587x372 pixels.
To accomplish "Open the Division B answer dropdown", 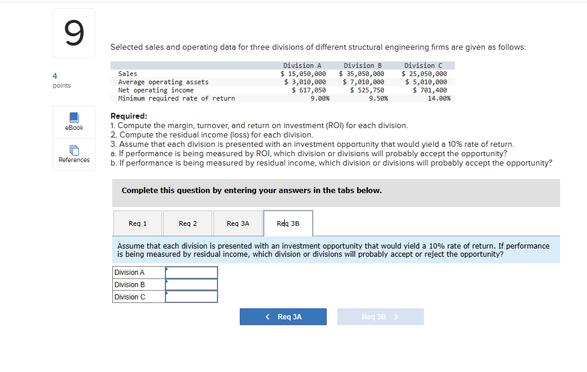I will (x=191, y=284).
